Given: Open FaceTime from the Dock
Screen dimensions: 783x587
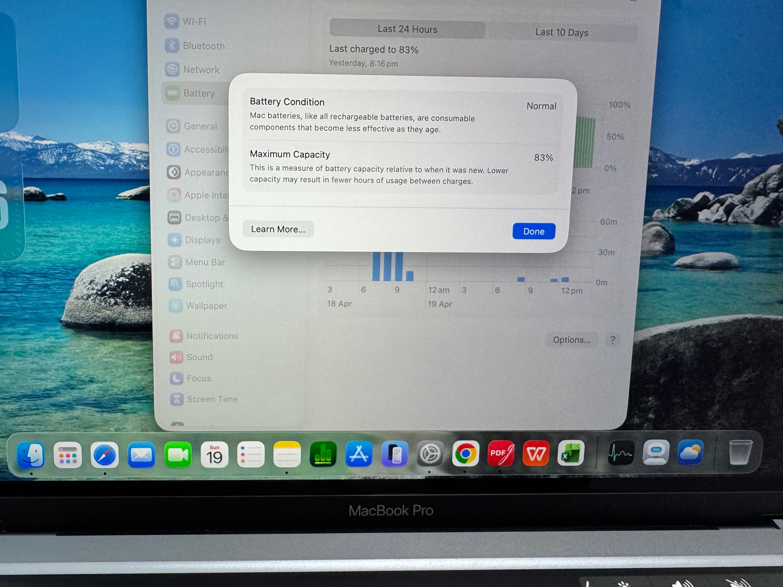Looking at the screenshot, I should tap(178, 455).
